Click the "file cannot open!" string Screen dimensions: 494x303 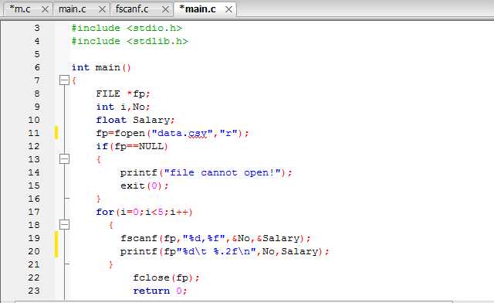point(222,172)
